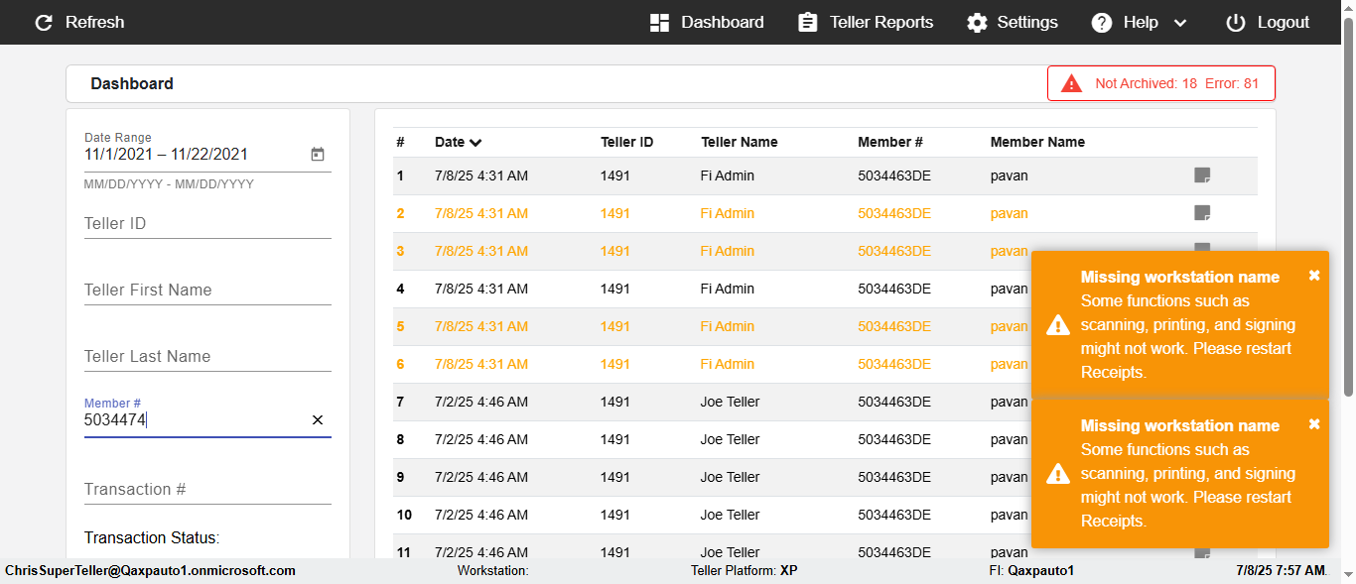Focus the Teller First Name field
The height and width of the screenshot is (584, 1356).
pyautogui.click(x=206, y=291)
